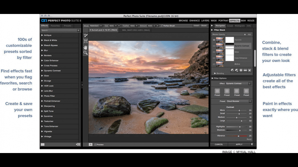Click the Micro contrast slider handle
Viewport: 298px width, 167px height.
239,110
